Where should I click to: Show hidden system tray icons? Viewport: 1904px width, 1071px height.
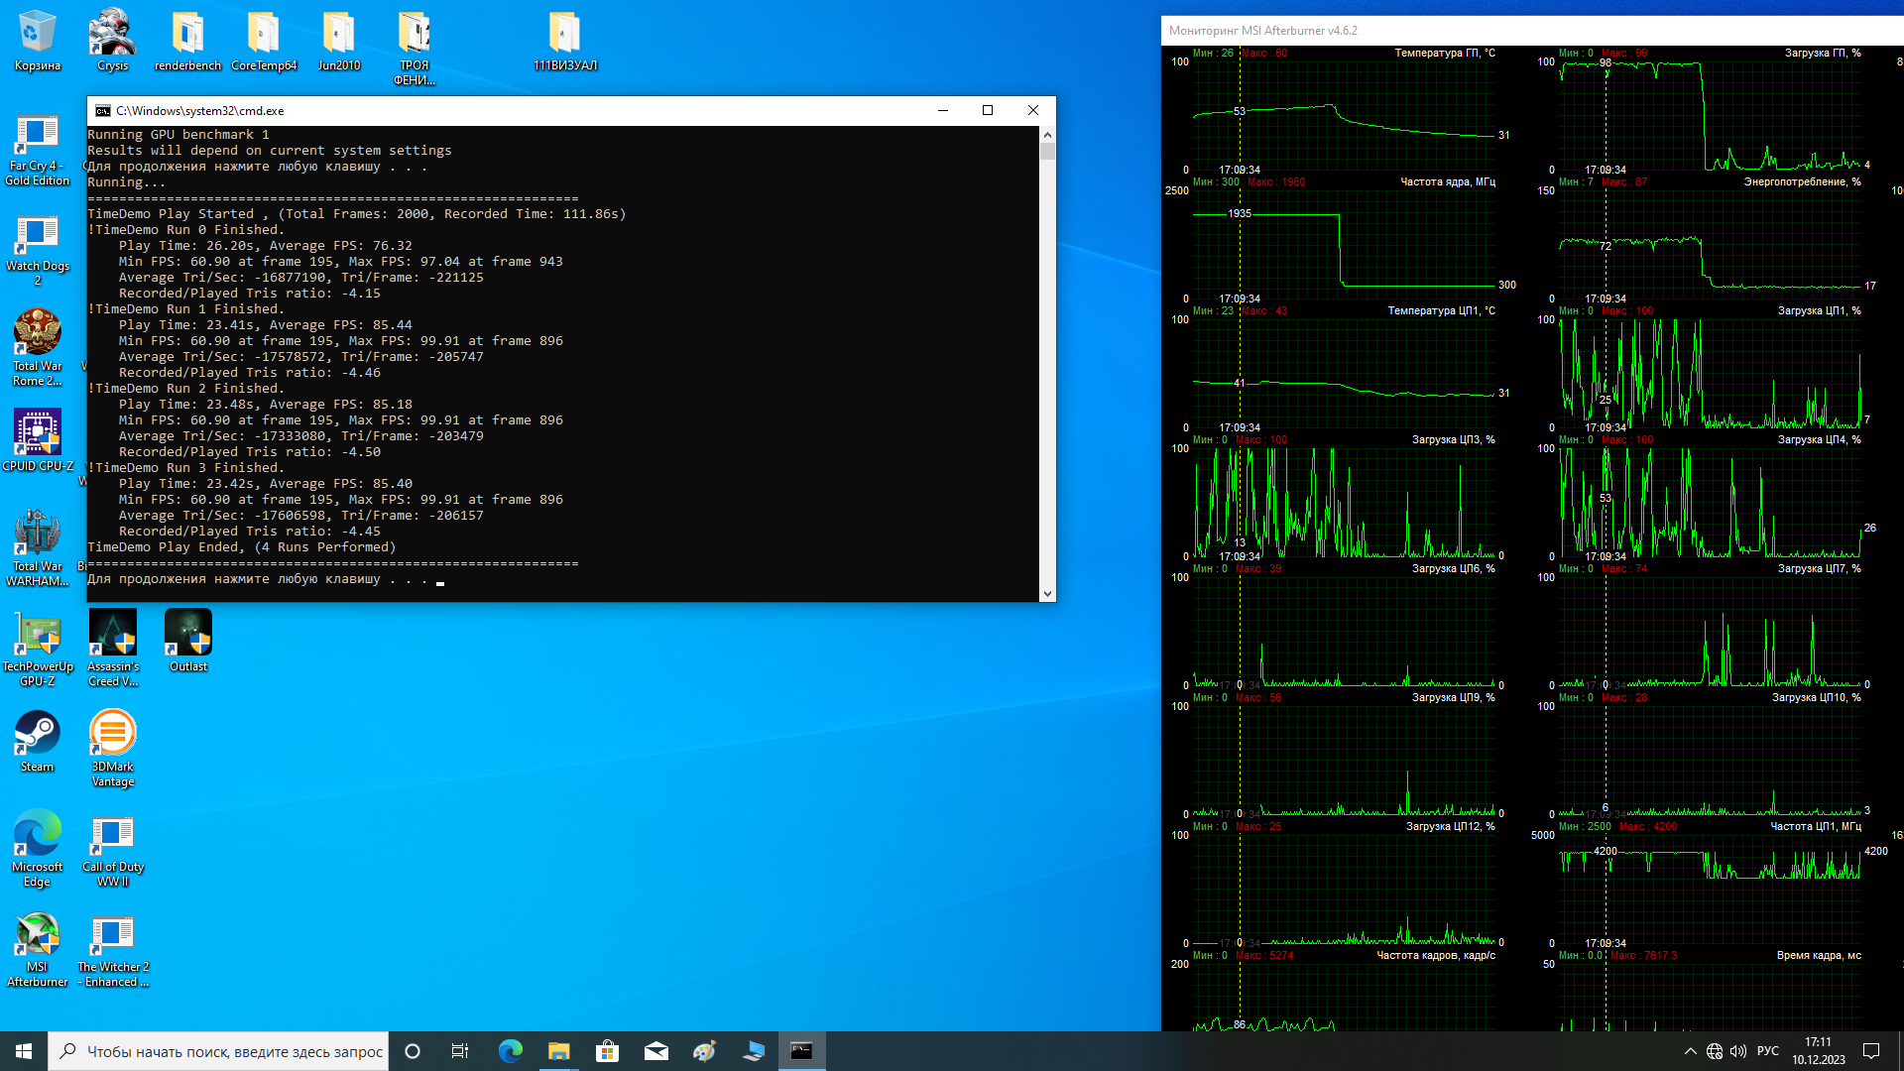click(x=1690, y=1051)
